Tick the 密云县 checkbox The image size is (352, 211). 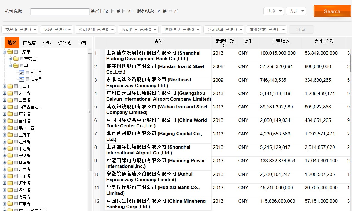[x=27, y=72]
